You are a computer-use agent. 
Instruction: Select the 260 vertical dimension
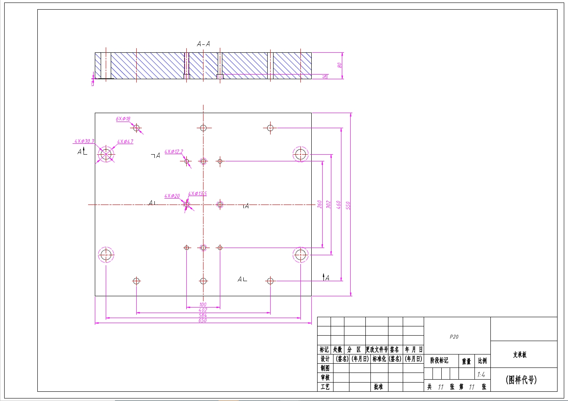pyautogui.click(x=320, y=204)
